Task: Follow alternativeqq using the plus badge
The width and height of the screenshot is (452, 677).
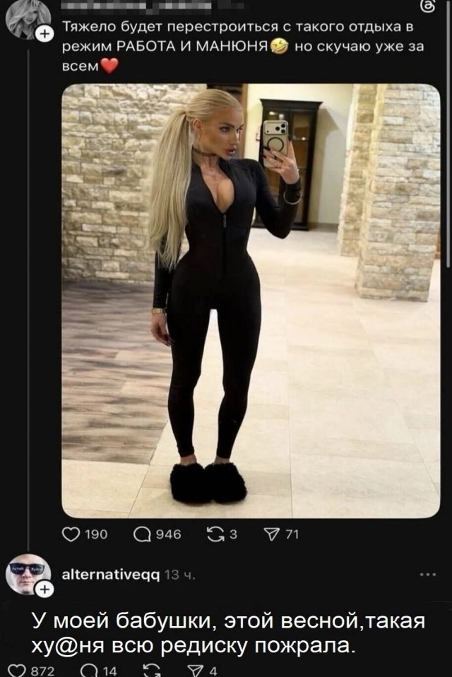Action: pos(45,589)
